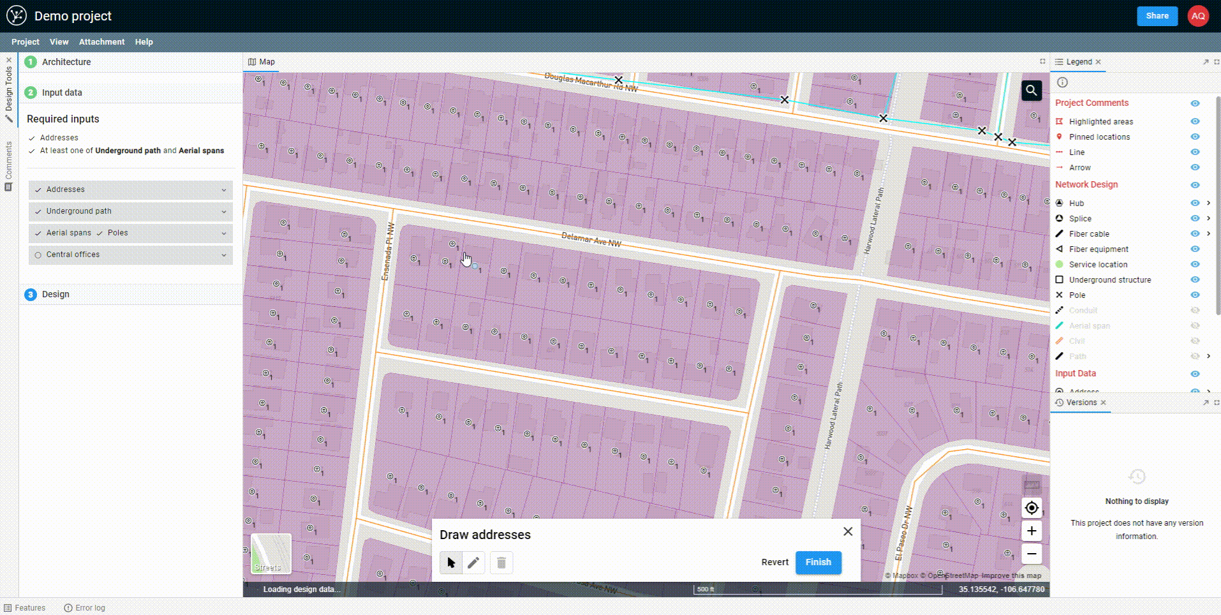Hide Highlighted areas layer
Viewport: 1221px width, 615px height.
click(1195, 121)
